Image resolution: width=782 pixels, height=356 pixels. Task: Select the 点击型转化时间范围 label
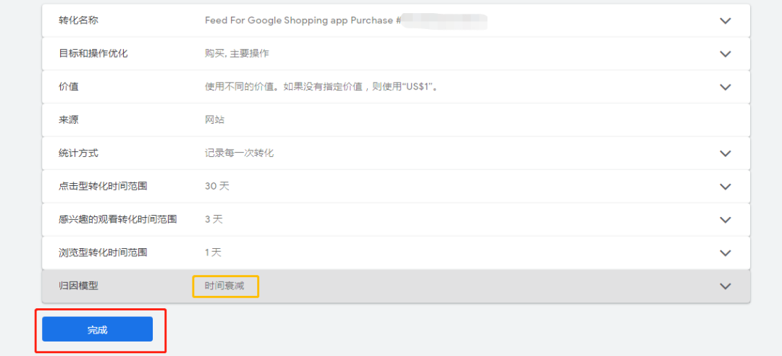[103, 186]
